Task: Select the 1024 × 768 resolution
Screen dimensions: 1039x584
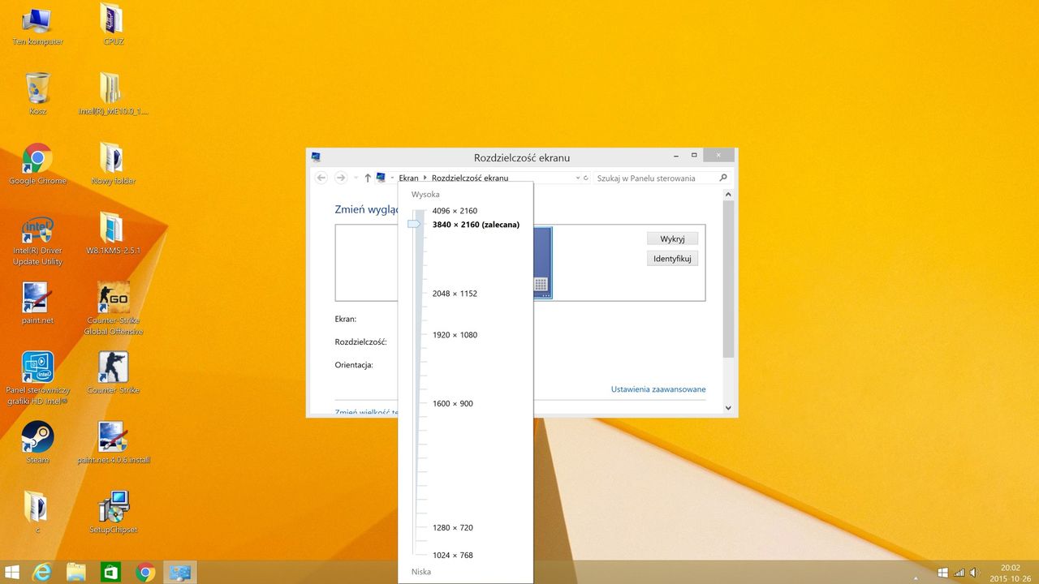Action: [x=452, y=556]
